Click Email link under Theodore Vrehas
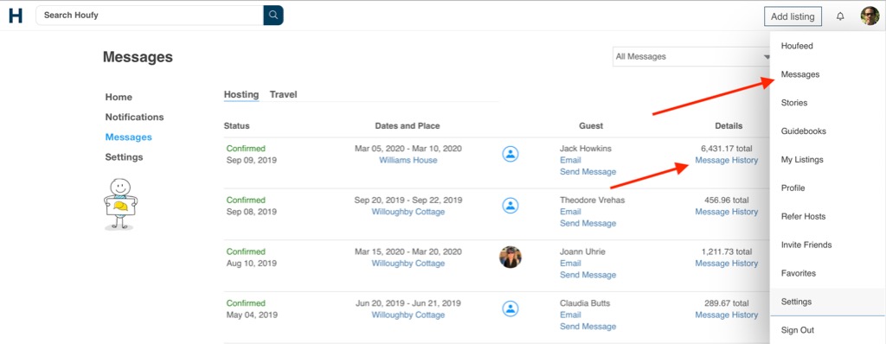This screenshot has width=886, height=344. click(x=570, y=211)
